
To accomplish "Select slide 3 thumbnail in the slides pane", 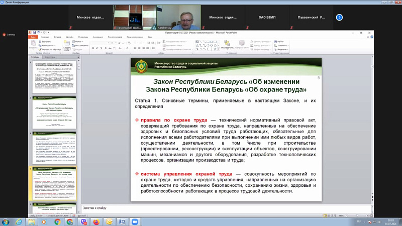I will 54,112.
